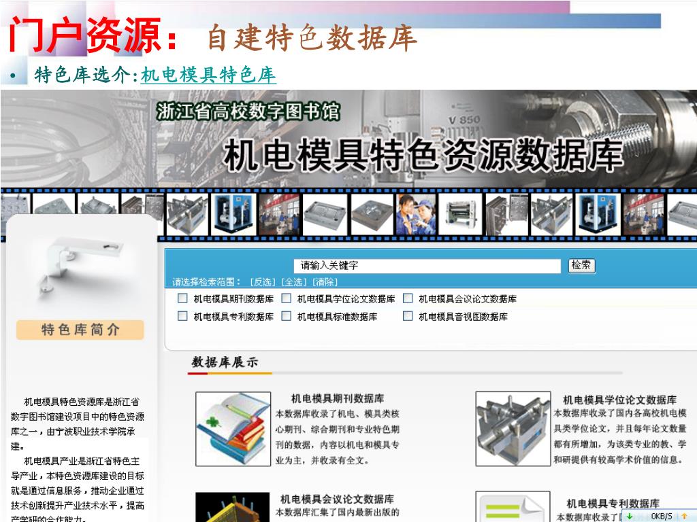Check the 机电模具音视图数据库 checkbox
Image resolution: width=697 pixels, height=522 pixels.
pyautogui.click(x=408, y=316)
